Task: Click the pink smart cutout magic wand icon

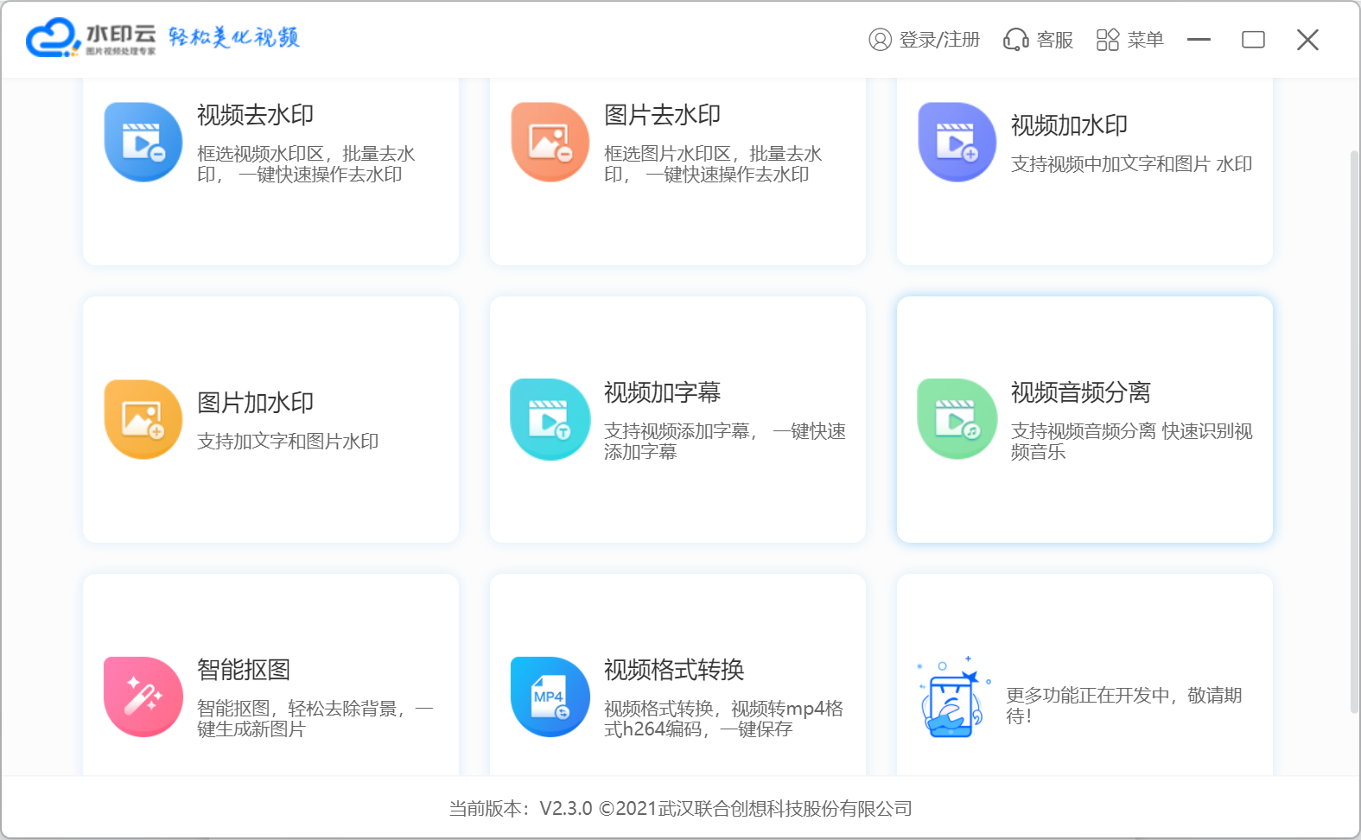Action: pyautogui.click(x=143, y=697)
